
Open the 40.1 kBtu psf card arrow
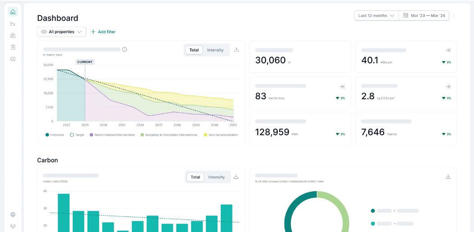448,50
